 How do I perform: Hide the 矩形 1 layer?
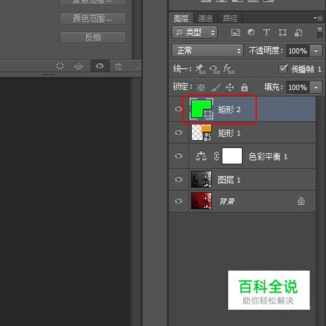pyautogui.click(x=179, y=132)
